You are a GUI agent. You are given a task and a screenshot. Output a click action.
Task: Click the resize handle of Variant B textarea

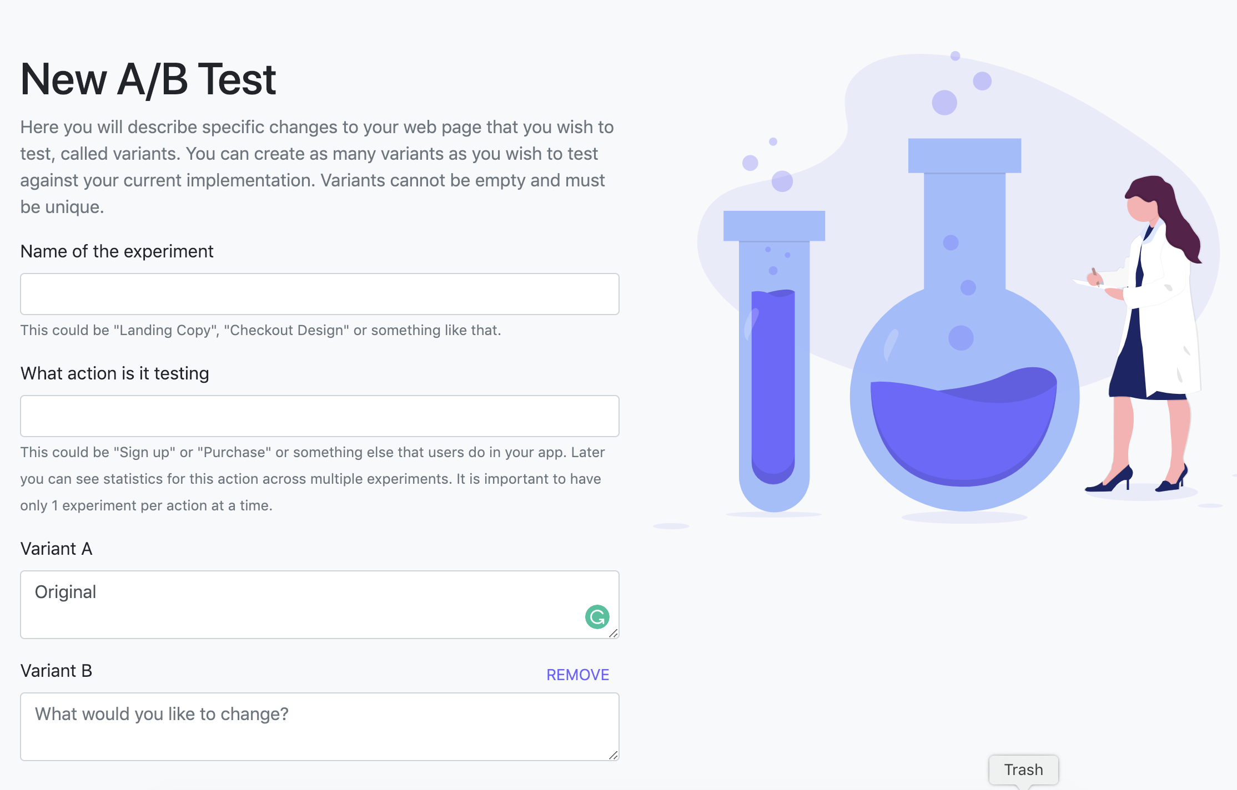(x=613, y=755)
